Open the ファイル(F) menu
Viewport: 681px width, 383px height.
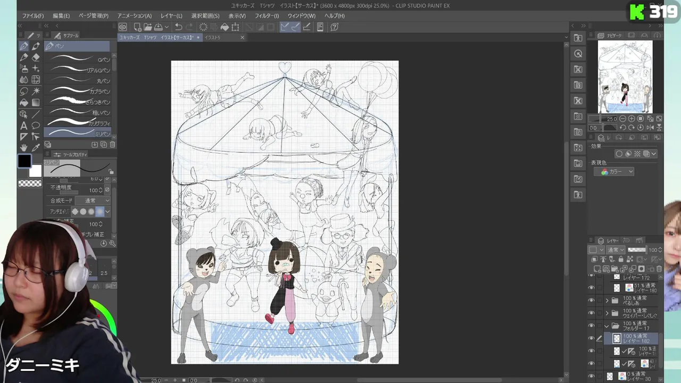point(33,16)
